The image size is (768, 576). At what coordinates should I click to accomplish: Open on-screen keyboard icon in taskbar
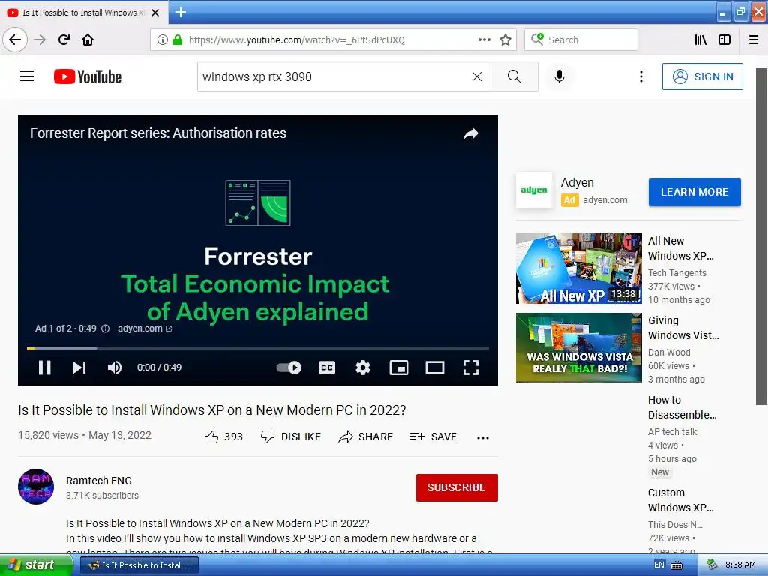pos(676,565)
